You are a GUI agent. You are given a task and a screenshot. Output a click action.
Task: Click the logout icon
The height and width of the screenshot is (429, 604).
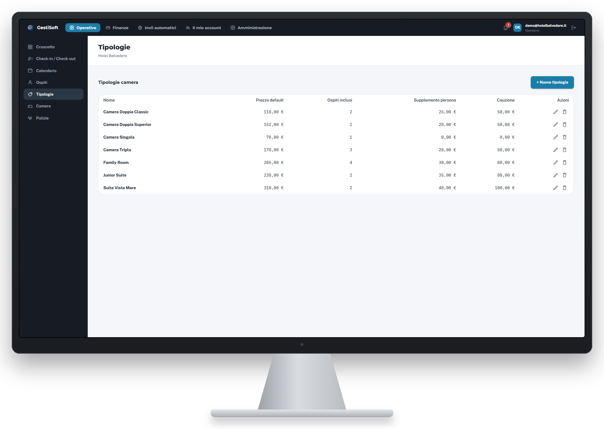[x=574, y=28]
